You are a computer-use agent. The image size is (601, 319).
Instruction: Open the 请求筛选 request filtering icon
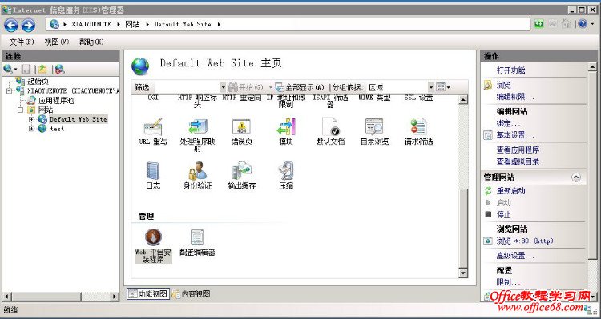coord(418,126)
